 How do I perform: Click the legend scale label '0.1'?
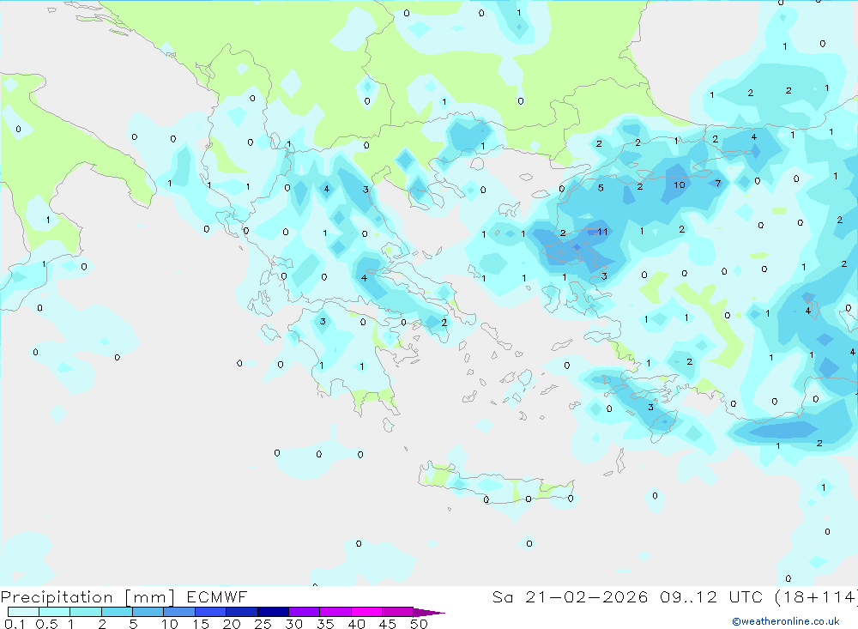pyautogui.click(x=15, y=624)
